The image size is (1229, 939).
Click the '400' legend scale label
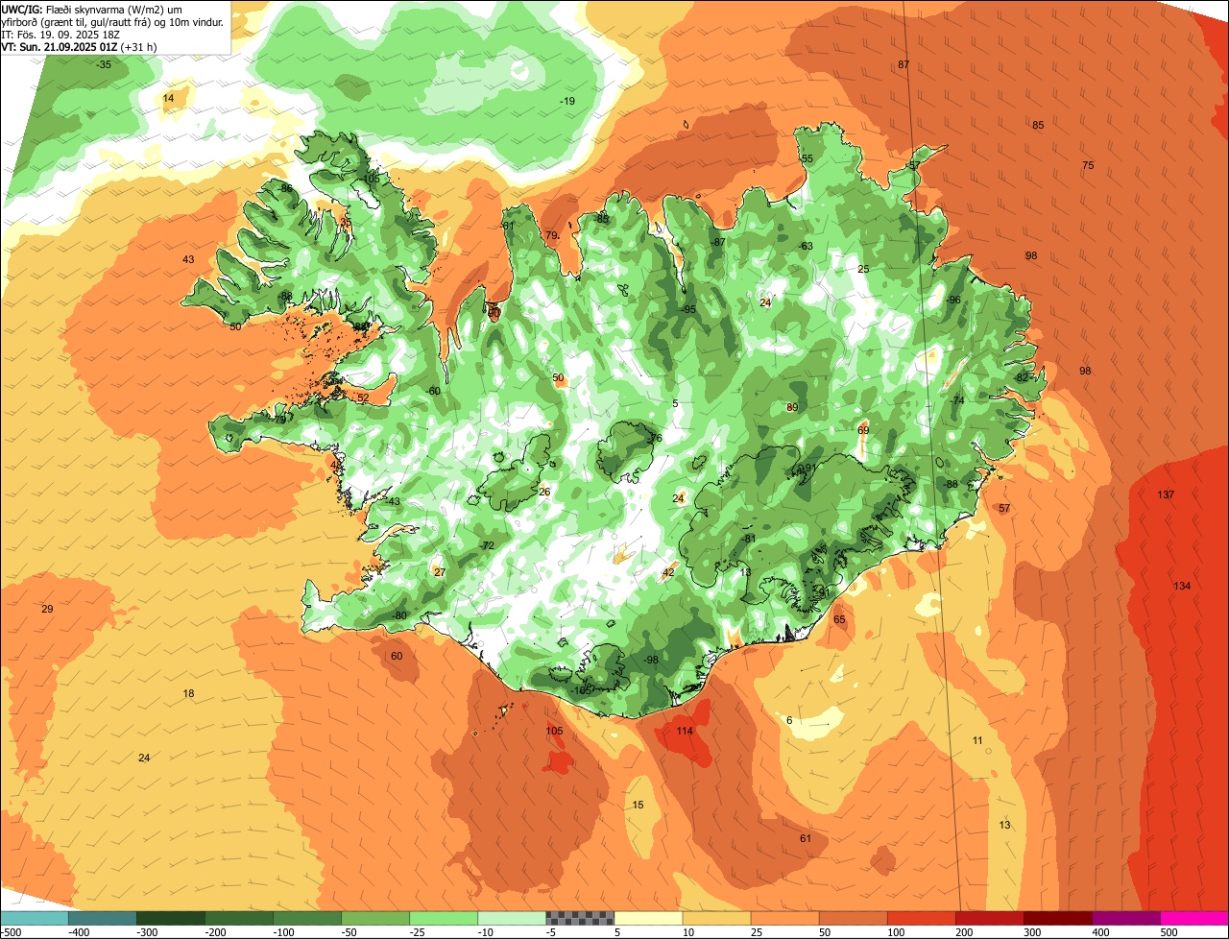(1100, 932)
